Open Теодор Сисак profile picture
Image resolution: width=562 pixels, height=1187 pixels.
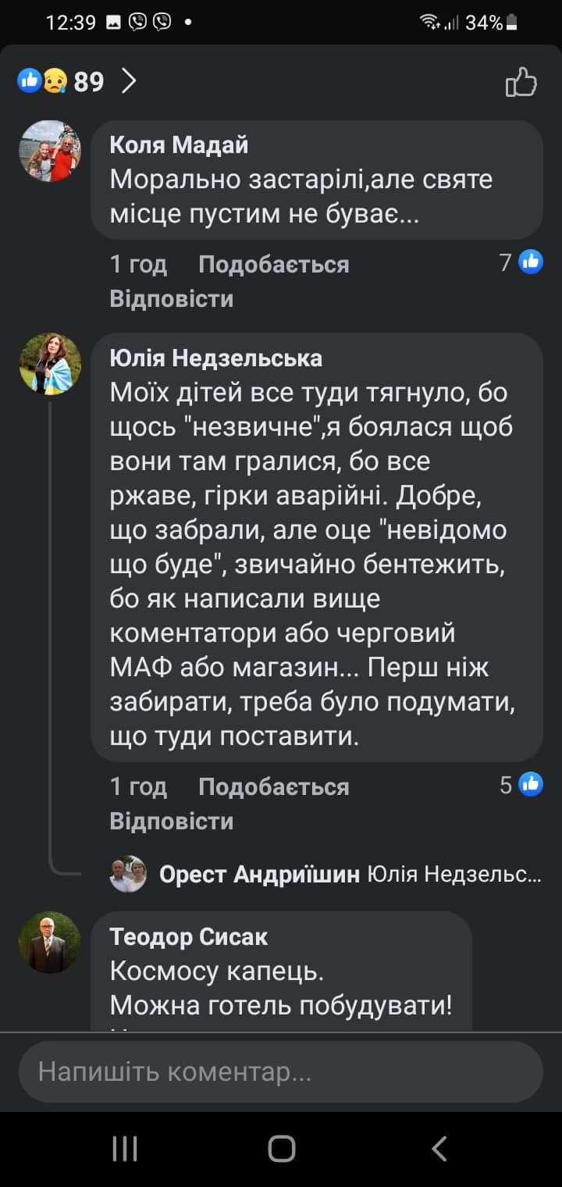tap(50, 942)
